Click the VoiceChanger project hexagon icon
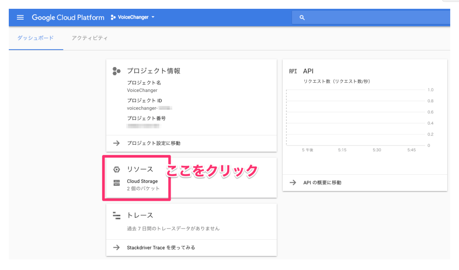The width and height of the screenshot is (459, 270). (x=113, y=17)
